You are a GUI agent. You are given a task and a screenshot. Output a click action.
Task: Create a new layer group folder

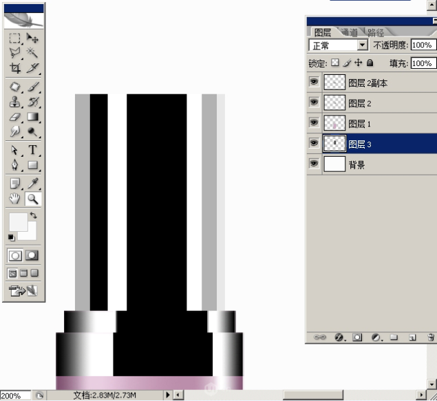coord(394,337)
